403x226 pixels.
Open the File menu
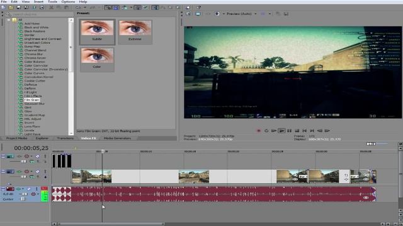[4, 1]
